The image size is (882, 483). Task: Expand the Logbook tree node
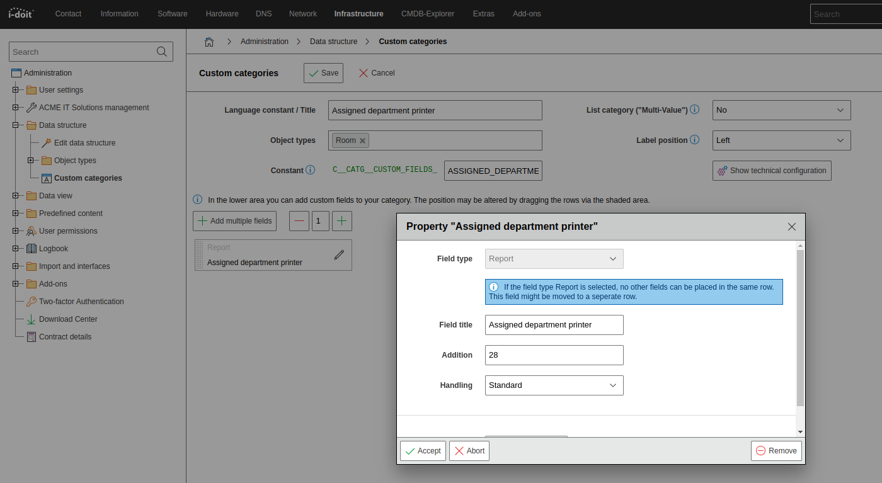pos(15,249)
